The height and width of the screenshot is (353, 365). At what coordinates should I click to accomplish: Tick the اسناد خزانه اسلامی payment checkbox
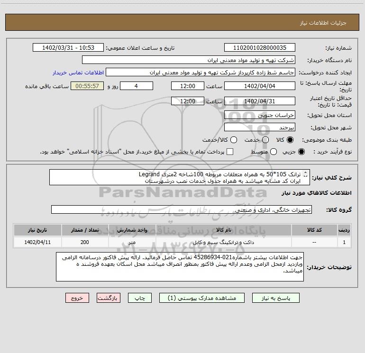230,152
